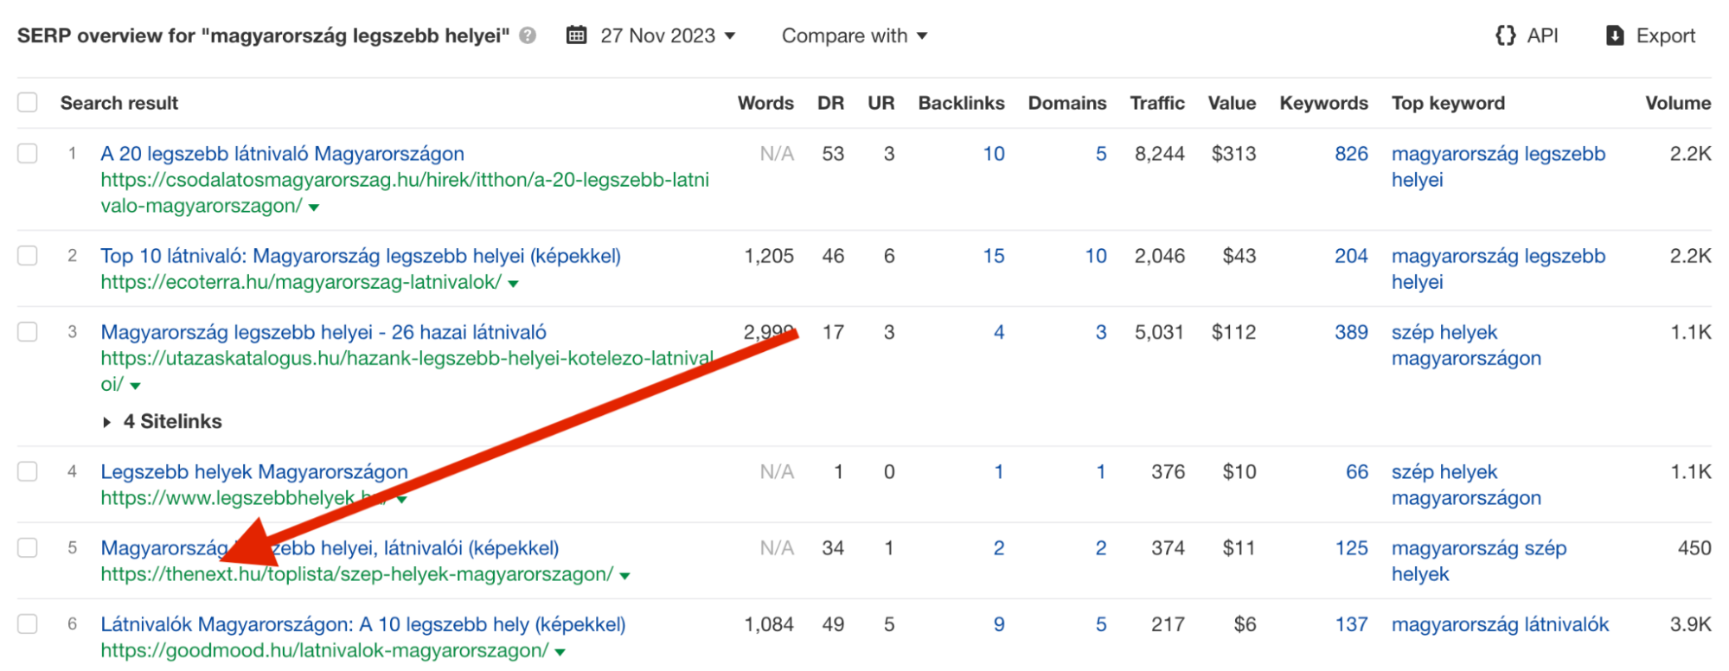Viewport: 1729px width, 671px height.
Task: Open the thenext.hu toplista URL link
Action: click(357, 574)
